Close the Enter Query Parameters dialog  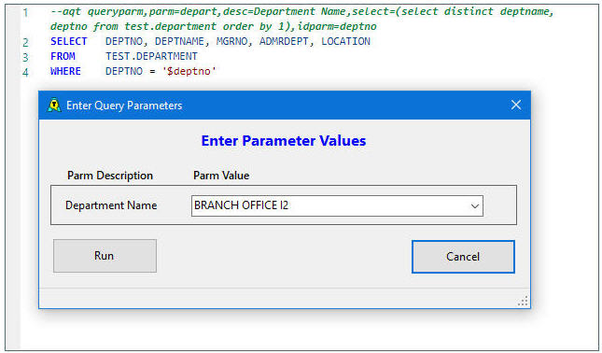click(516, 105)
